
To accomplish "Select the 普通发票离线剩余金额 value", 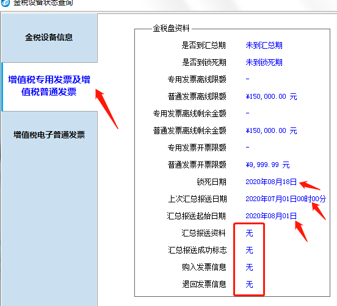I will pos(272,130).
